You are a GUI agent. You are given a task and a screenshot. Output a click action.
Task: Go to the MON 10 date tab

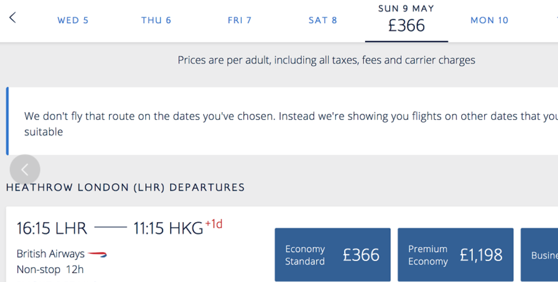coord(489,20)
